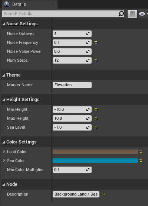Image resolution: width=148 pixels, height=206 pixels.
Task: Click the Sea Level spinner arrow icon
Action: click(88, 127)
